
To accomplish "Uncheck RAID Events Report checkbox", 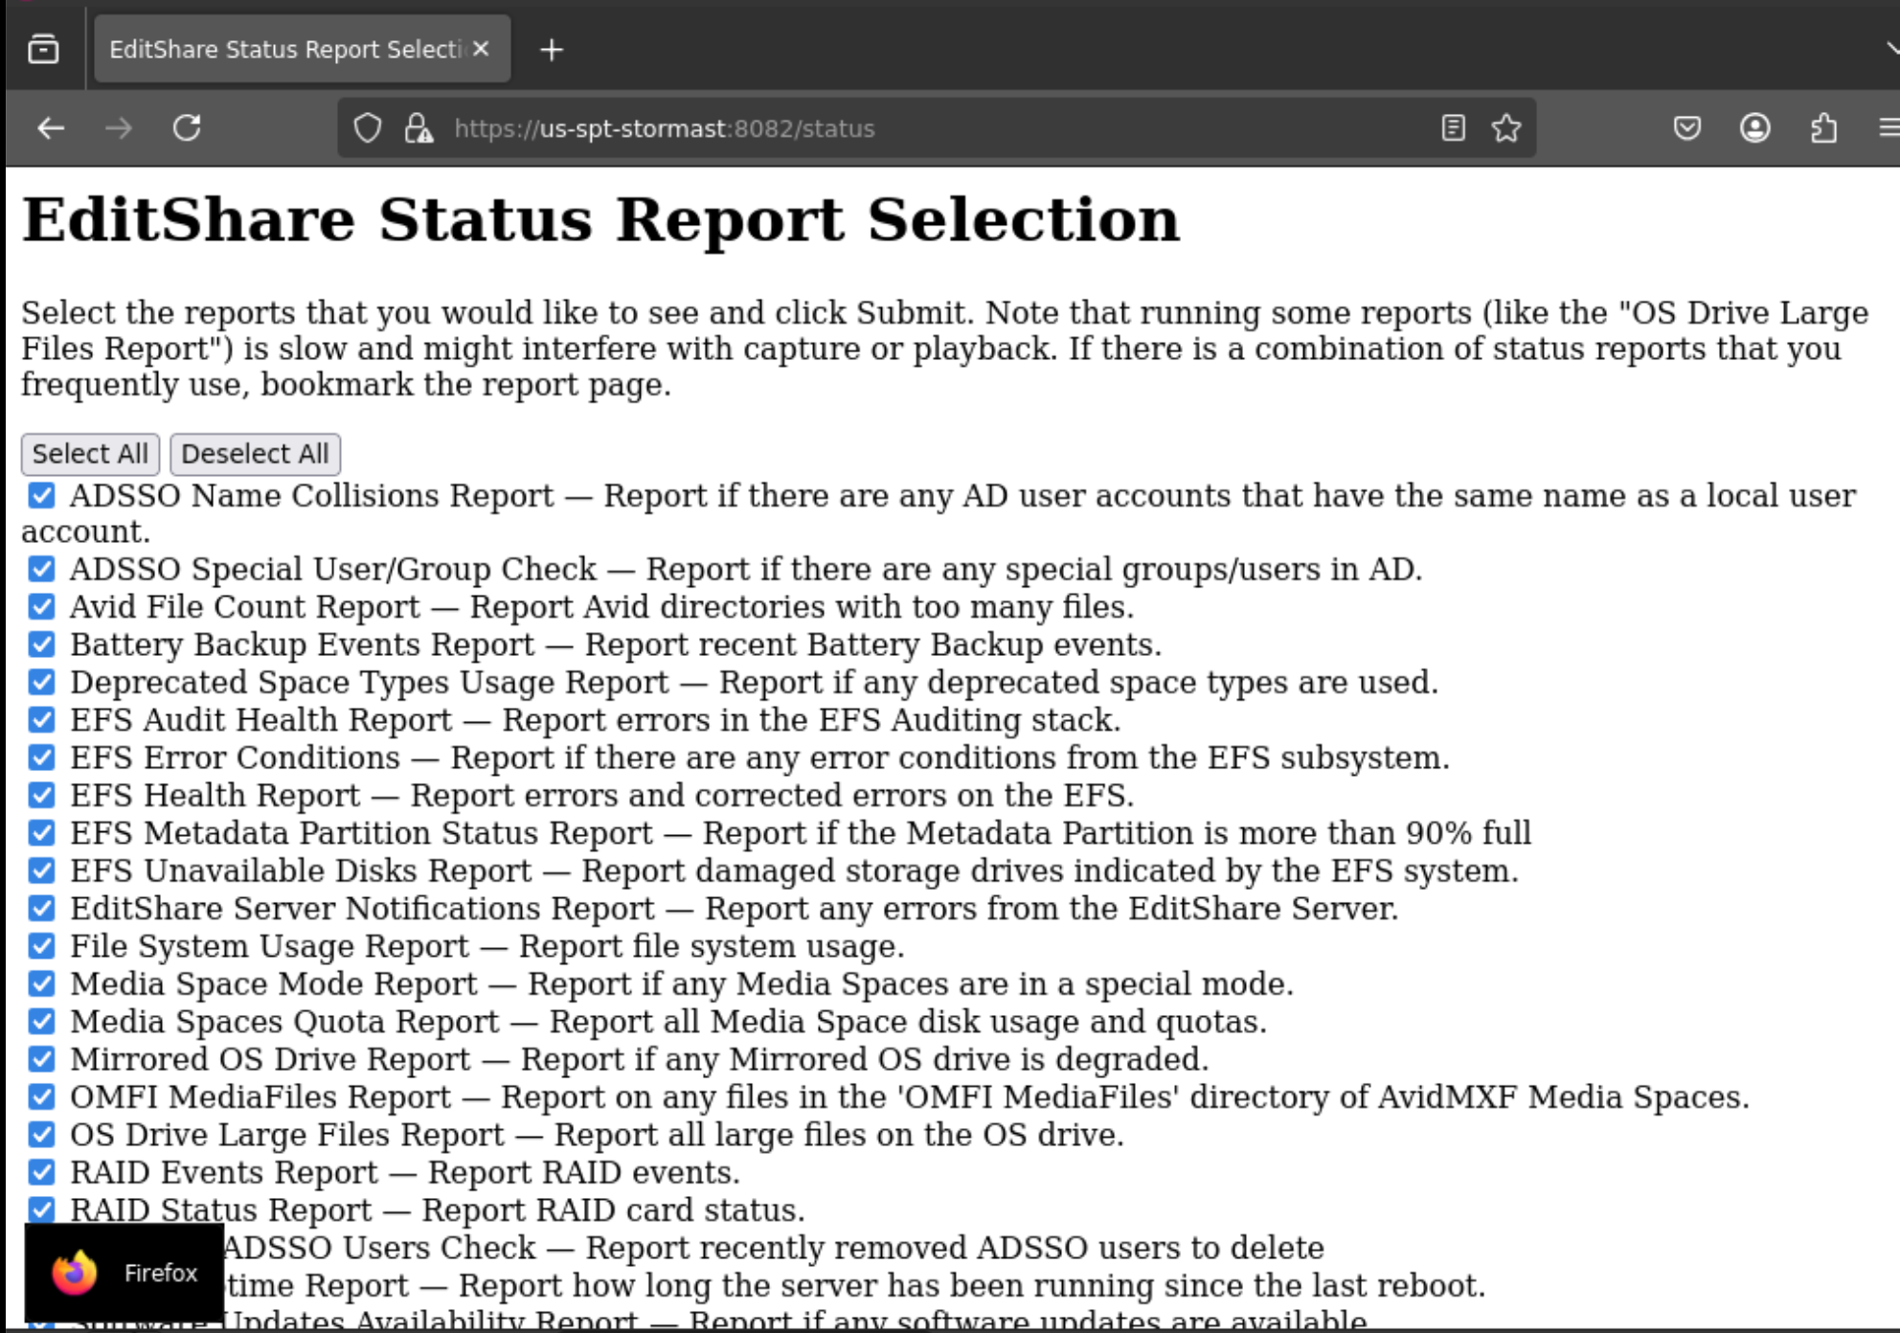I will pyautogui.click(x=41, y=1172).
